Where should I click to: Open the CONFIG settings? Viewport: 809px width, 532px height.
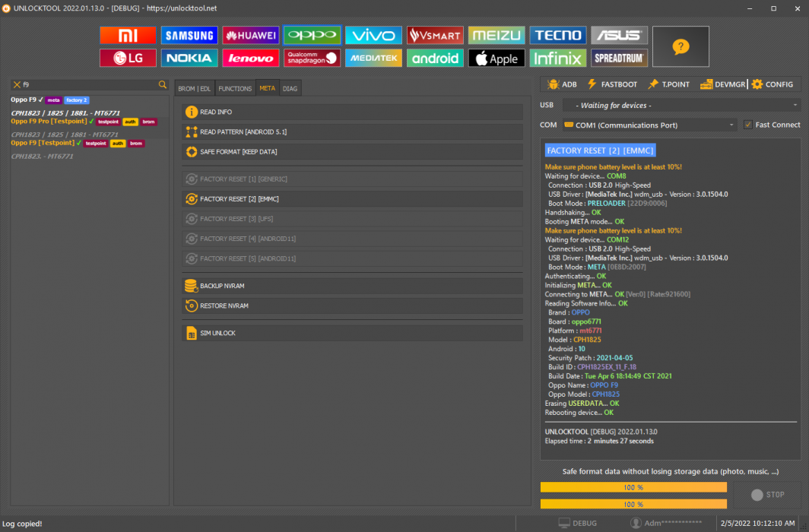[773, 84]
